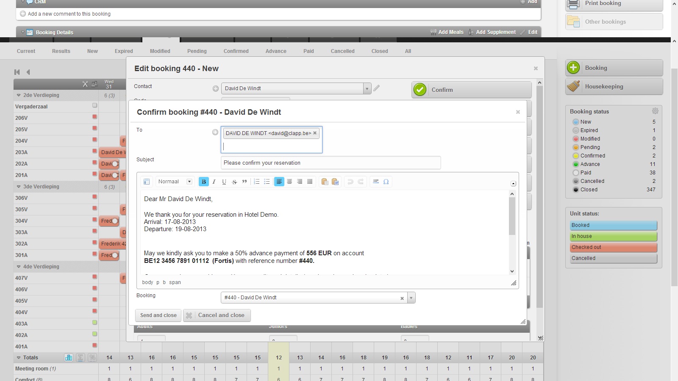
Task: Click the Undo arrow in editor toolbar
Action: 350,182
